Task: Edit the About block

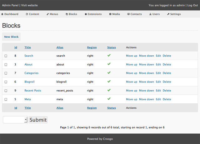Action: 158,65
